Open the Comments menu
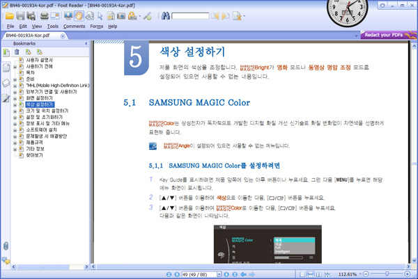 74,26
